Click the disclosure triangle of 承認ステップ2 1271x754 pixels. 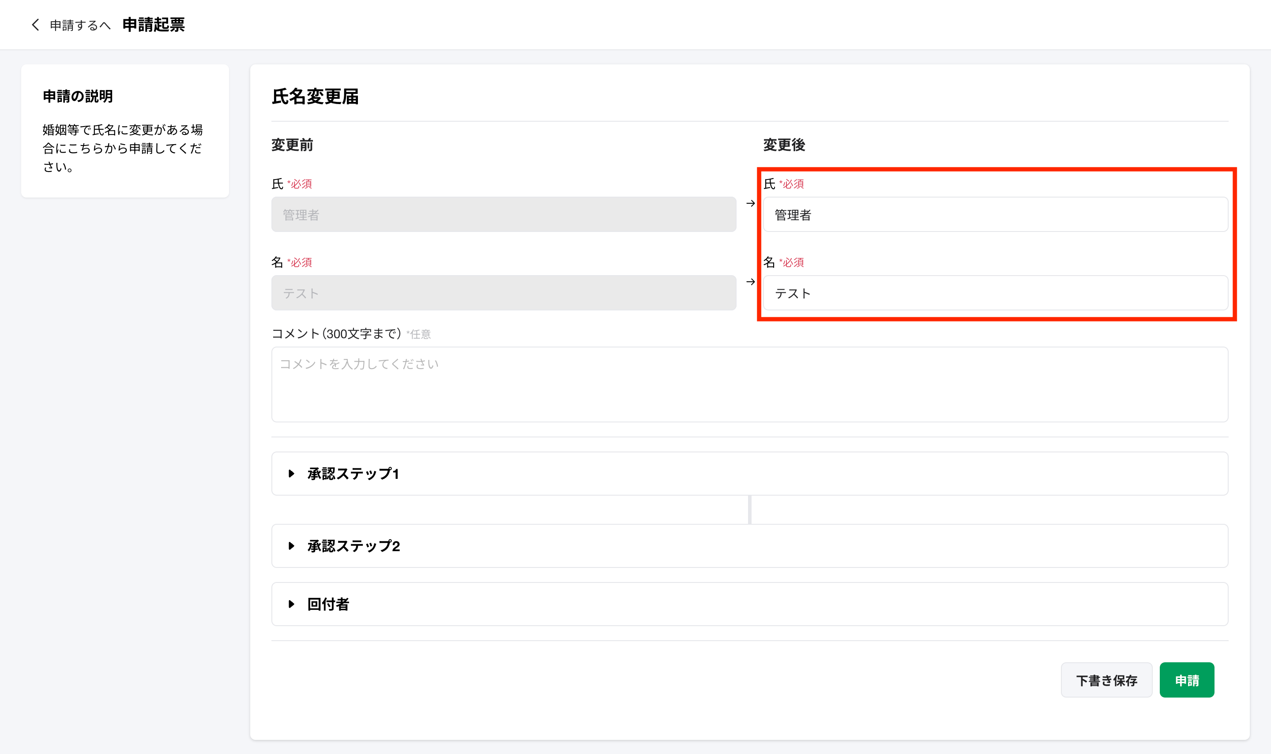pos(291,546)
